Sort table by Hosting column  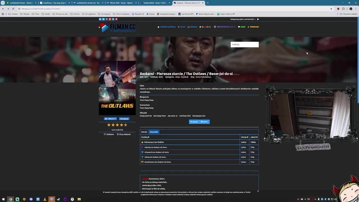(x=145, y=137)
